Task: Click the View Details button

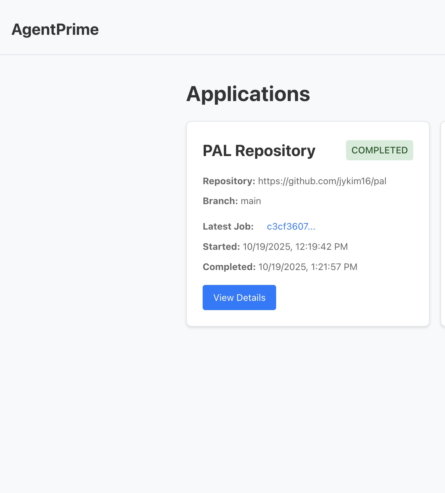Action: coord(239,298)
